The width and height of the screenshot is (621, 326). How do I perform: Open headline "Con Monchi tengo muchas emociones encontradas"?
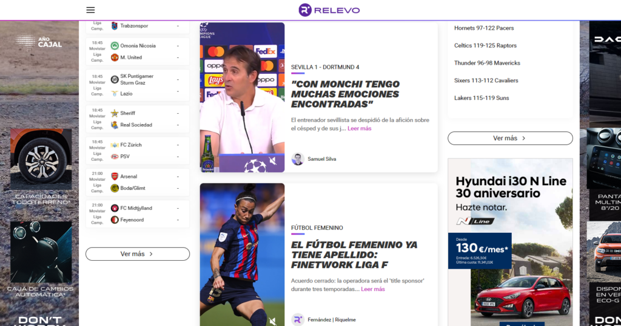coord(345,94)
